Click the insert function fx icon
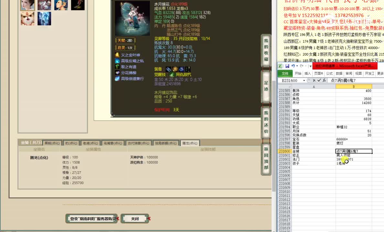 [x=324, y=80]
